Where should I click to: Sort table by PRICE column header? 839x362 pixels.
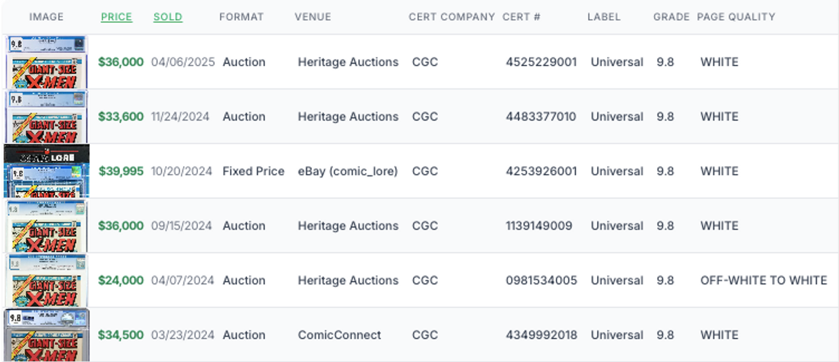coord(116,17)
